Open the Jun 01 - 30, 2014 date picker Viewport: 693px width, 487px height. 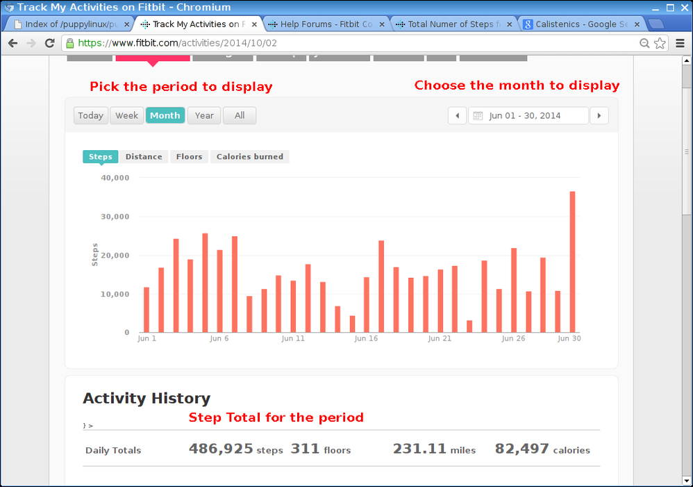pos(528,115)
